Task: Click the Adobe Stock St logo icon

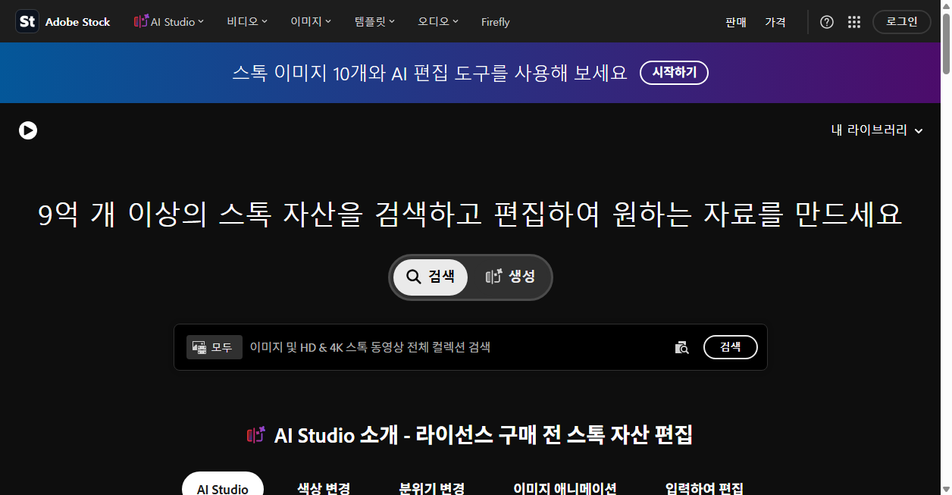Action: tap(27, 22)
